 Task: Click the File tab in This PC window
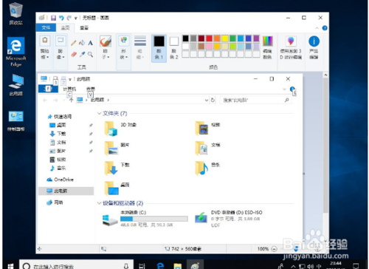[x=48, y=89]
